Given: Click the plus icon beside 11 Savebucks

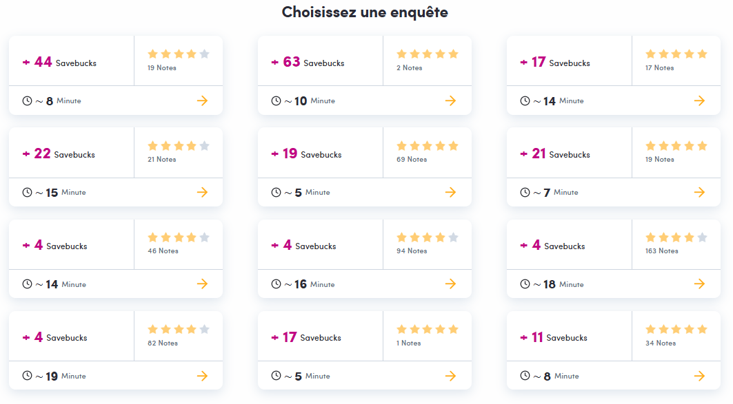Looking at the screenshot, I should pos(524,337).
